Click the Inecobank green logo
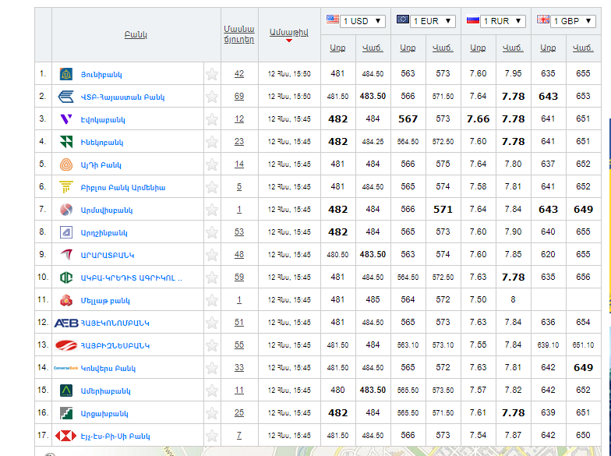611x456 pixels. (65, 142)
